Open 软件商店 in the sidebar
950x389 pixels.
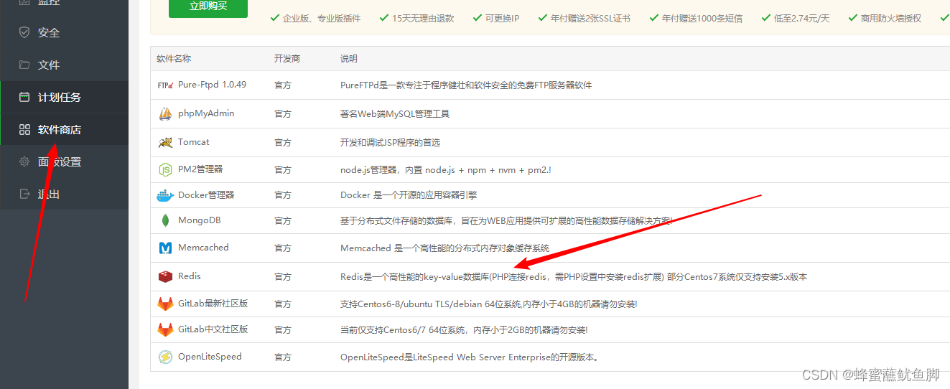coord(60,130)
